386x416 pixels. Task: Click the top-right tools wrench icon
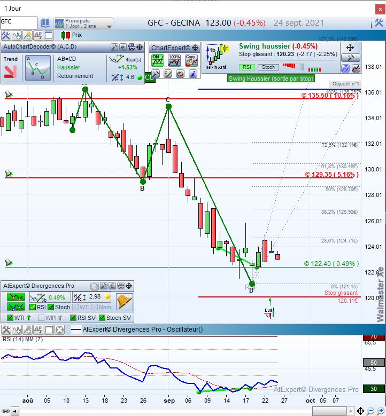coord(379,23)
